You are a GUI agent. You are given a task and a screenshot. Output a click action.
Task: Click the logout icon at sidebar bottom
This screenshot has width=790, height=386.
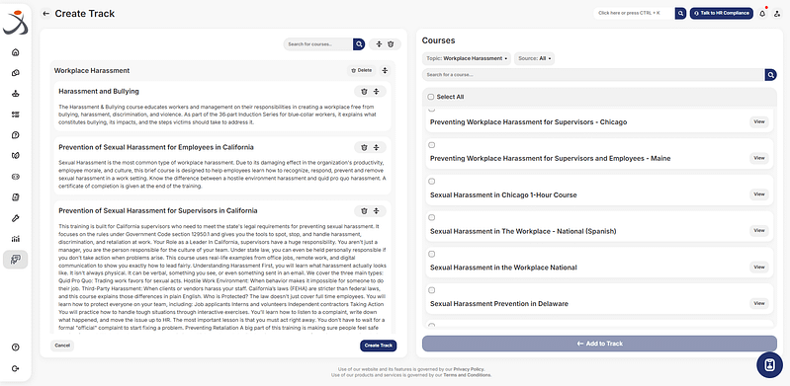15,368
